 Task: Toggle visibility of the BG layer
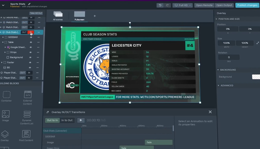tap(30, 68)
